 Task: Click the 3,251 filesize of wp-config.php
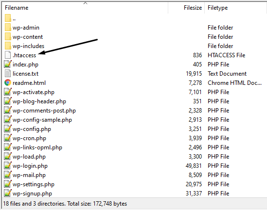click(195, 129)
